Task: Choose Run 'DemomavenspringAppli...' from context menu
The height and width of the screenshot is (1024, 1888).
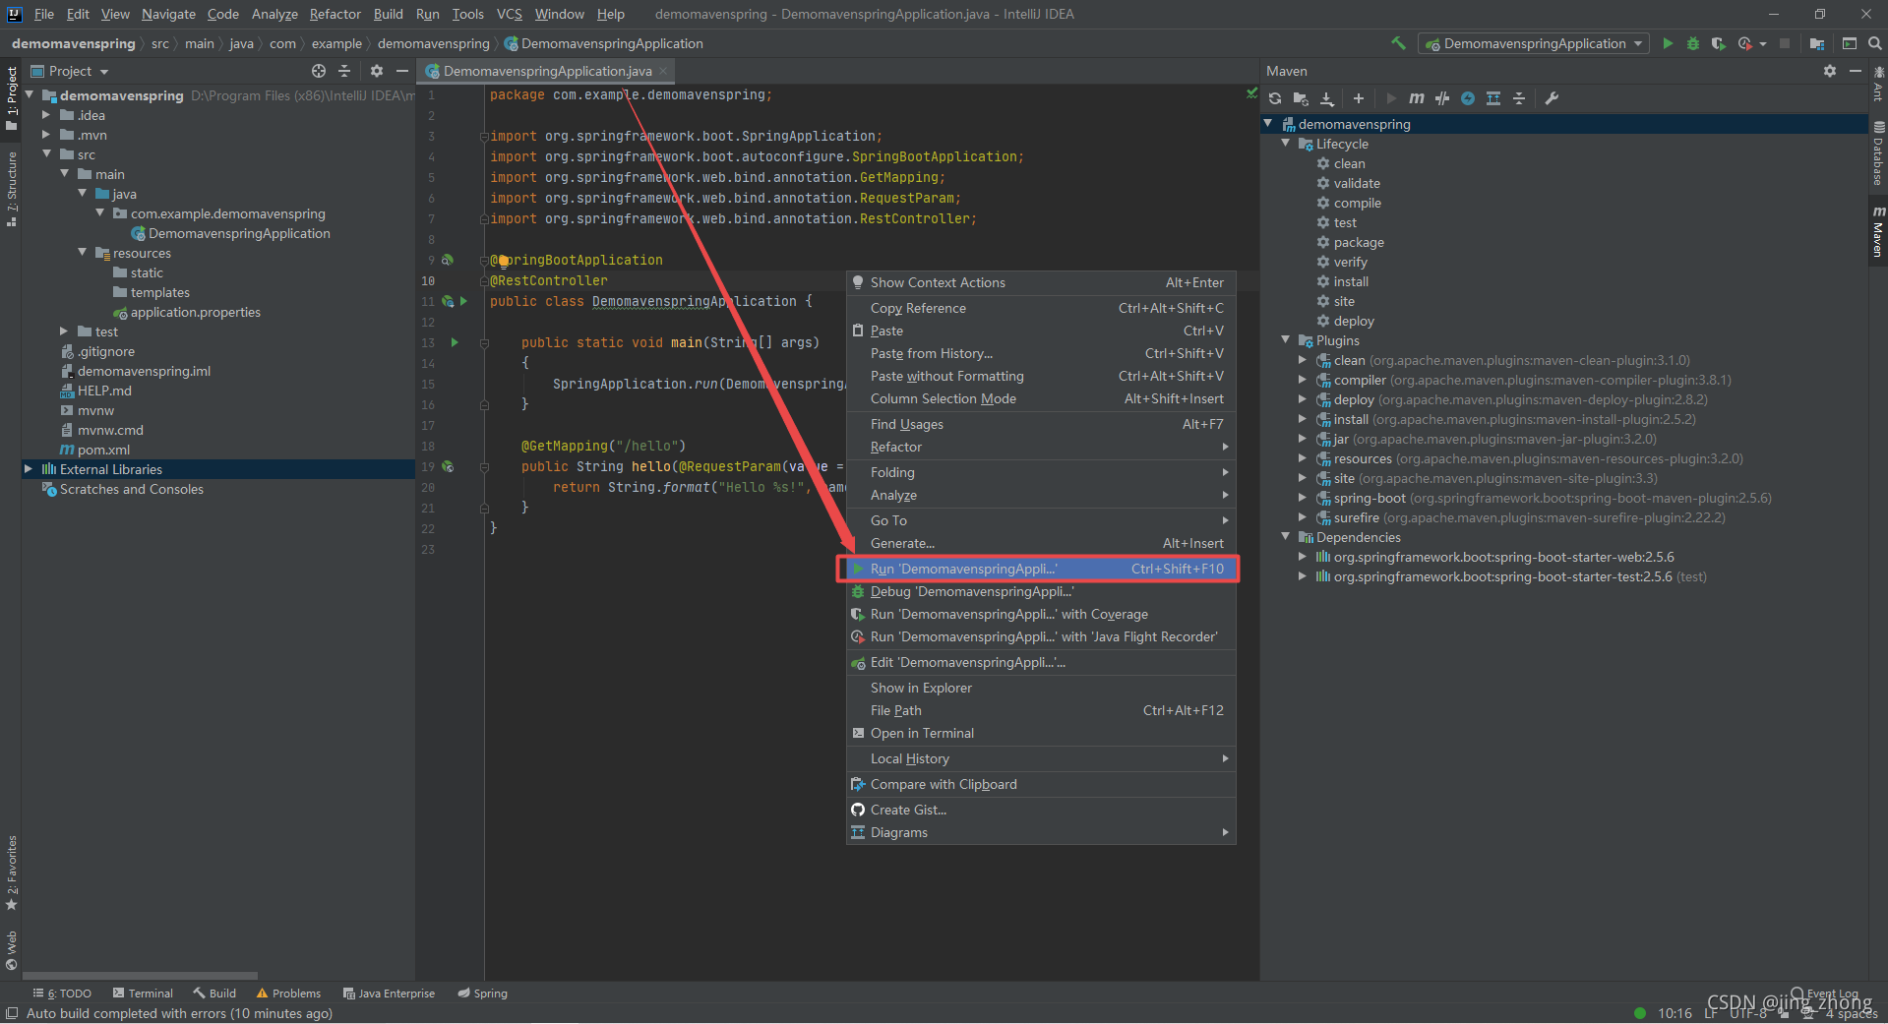Action: coord(1041,569)
